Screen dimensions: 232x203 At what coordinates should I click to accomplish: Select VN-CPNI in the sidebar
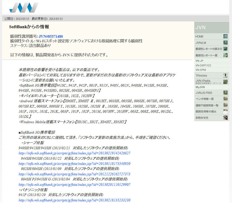tap(201, 70)
